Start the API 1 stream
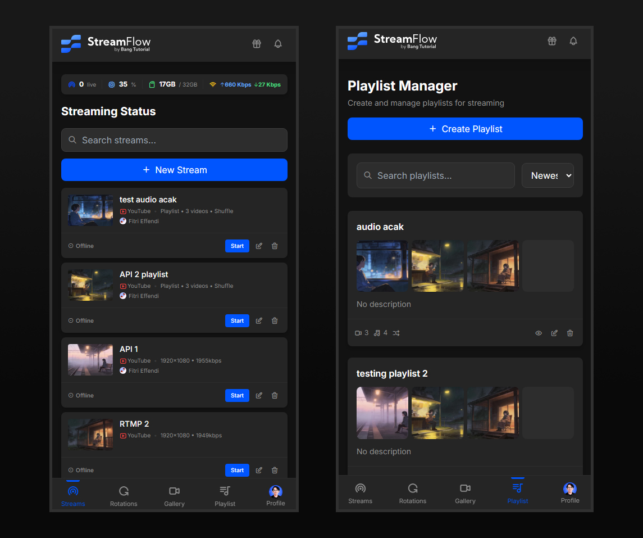Image resolution: width=643 pixels, height=538 pixels. coord(237,395)
